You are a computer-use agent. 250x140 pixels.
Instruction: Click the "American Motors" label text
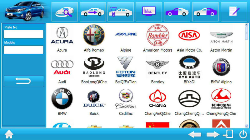coord(158,50)
